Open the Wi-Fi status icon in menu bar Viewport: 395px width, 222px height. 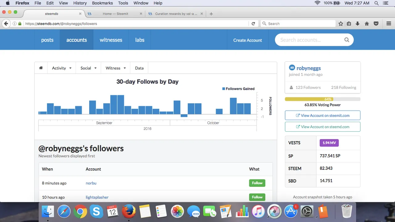pos(318,3)
